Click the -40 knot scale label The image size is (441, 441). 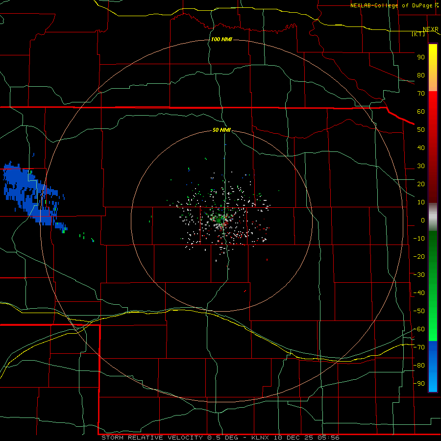pos(419,293)
